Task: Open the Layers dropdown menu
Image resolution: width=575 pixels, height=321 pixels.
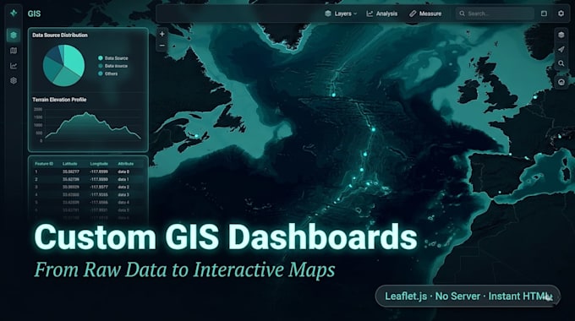Action: [341, 14]
